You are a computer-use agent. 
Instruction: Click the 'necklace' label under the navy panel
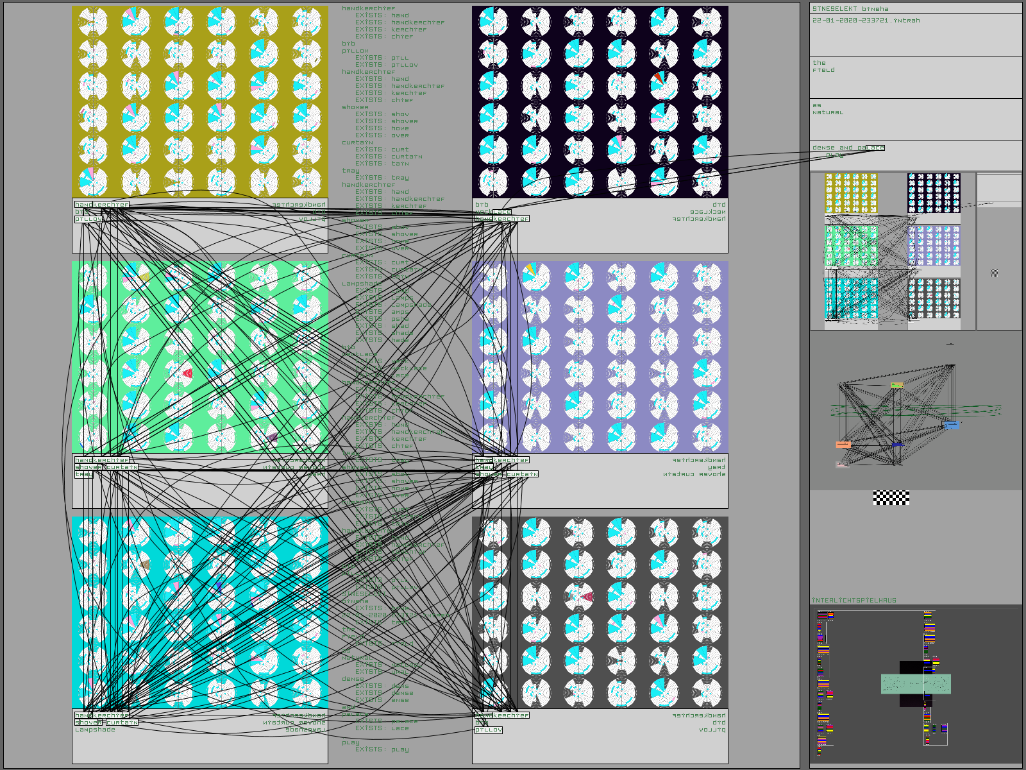(x=493, y=212)
